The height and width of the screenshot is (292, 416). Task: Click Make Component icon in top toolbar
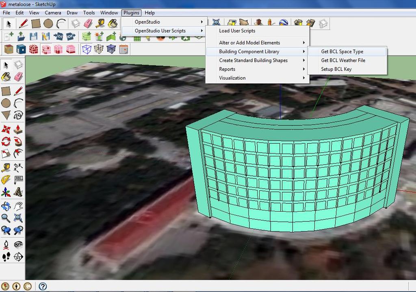pos(76,23)
